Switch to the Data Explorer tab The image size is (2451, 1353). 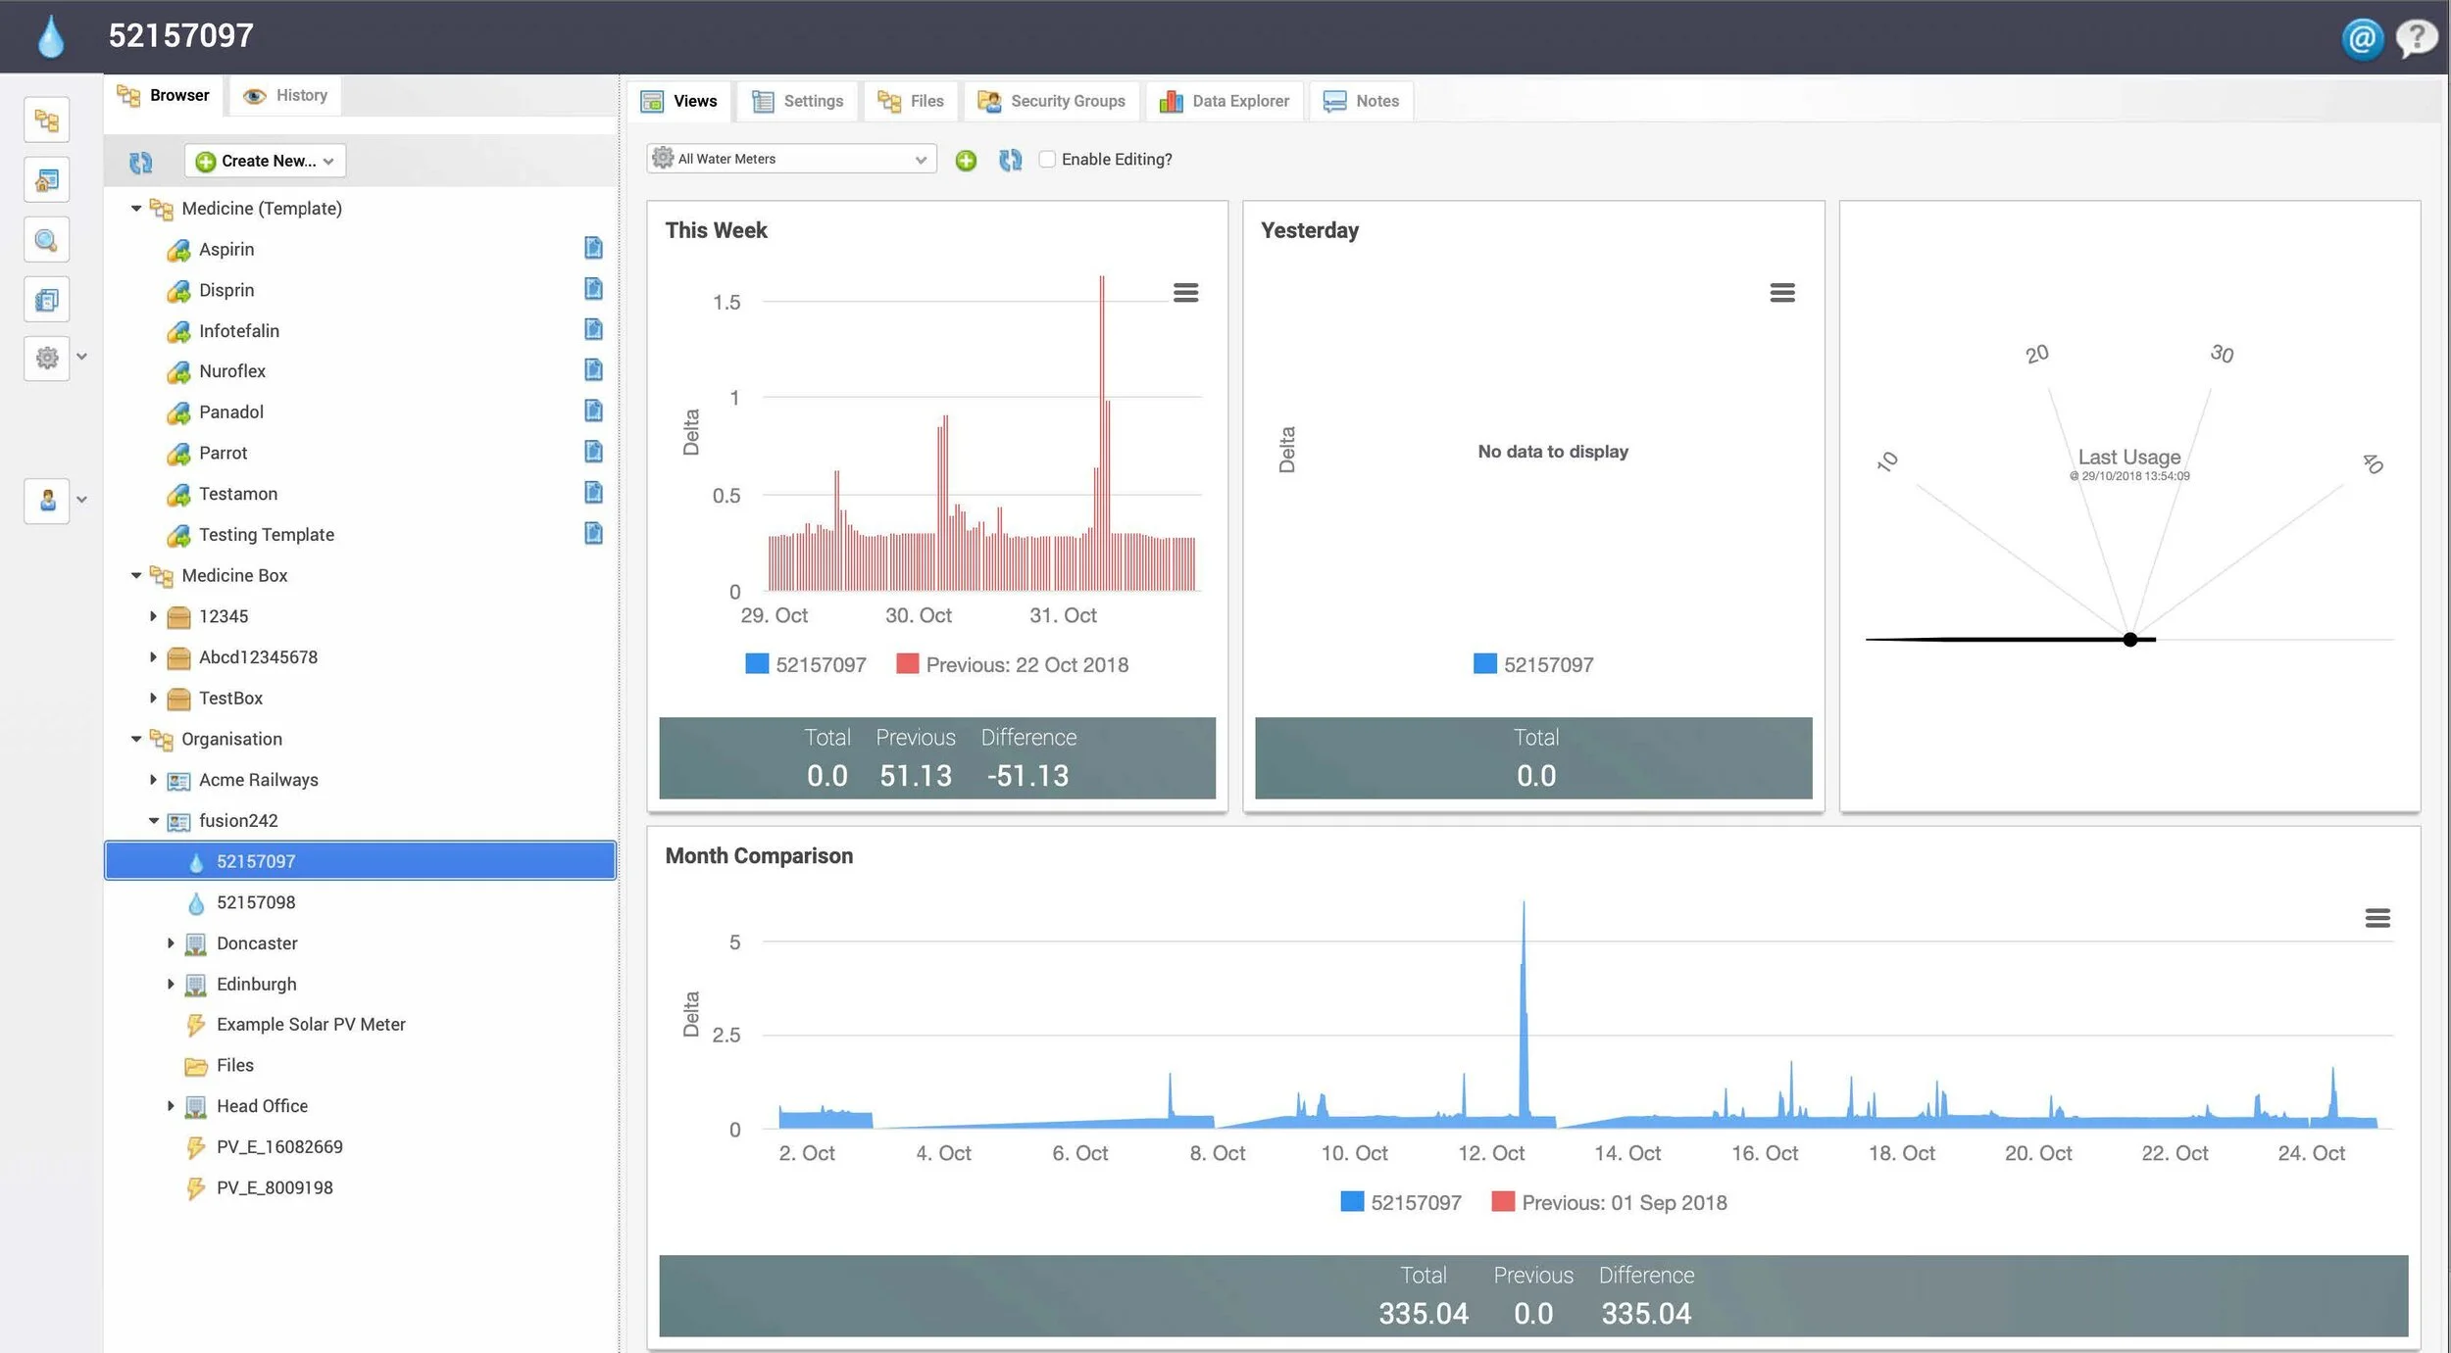pyautogui.click(x=1225, y=101)
